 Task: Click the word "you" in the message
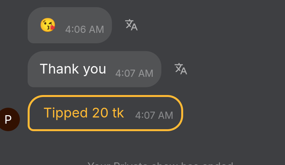click(x=95, y=70)
